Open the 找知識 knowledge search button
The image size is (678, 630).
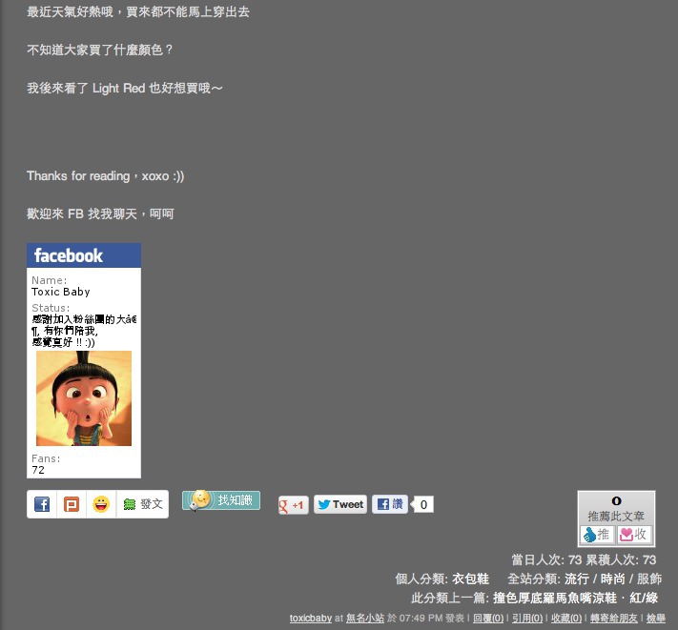[221, 500]
